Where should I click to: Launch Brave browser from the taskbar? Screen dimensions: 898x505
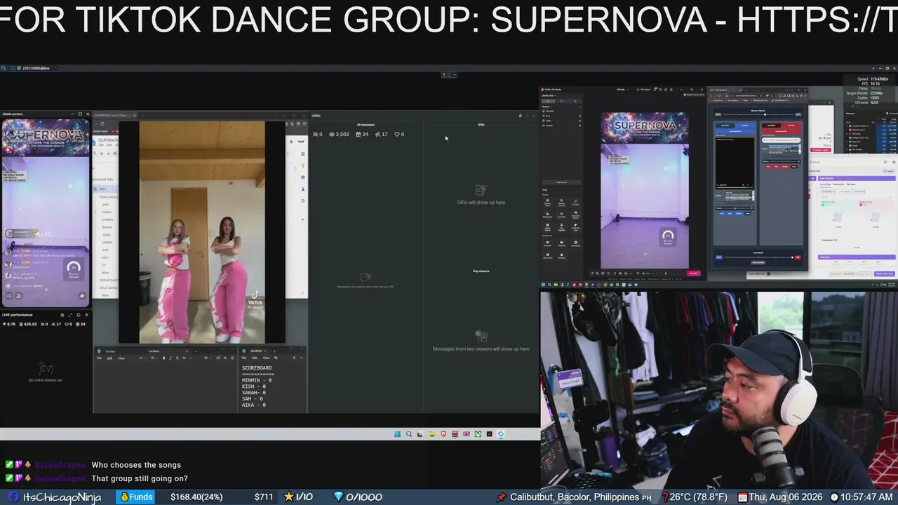pos(443,434)
